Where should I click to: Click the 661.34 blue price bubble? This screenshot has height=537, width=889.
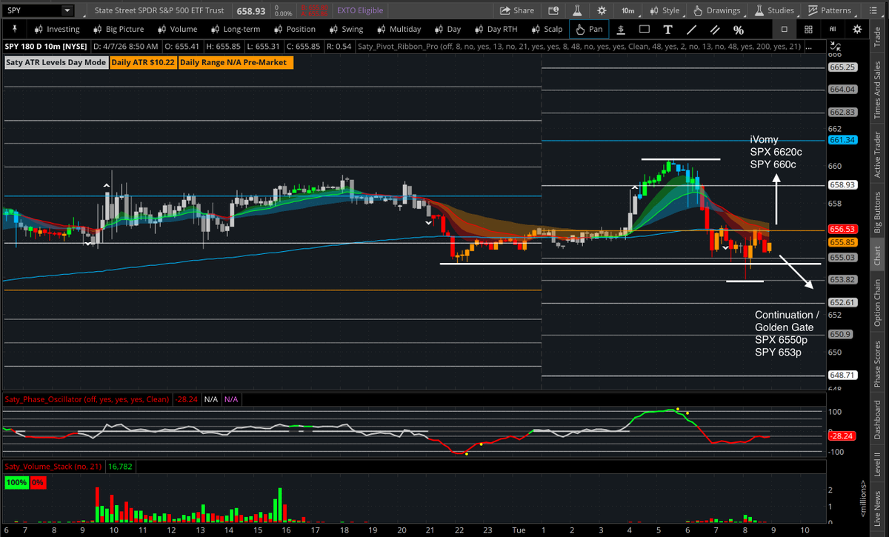pos(844,140)
